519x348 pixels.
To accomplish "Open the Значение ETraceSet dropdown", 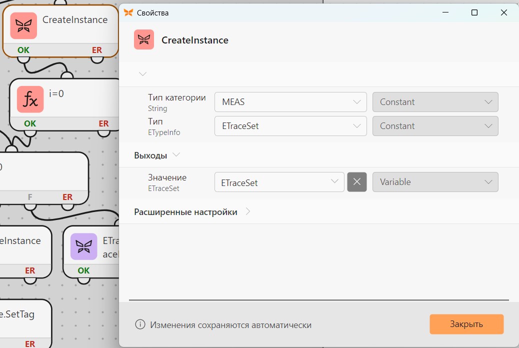I will pyautogui.click(x=279, y=182).
